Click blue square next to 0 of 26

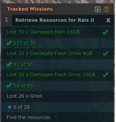coord(9,107)
